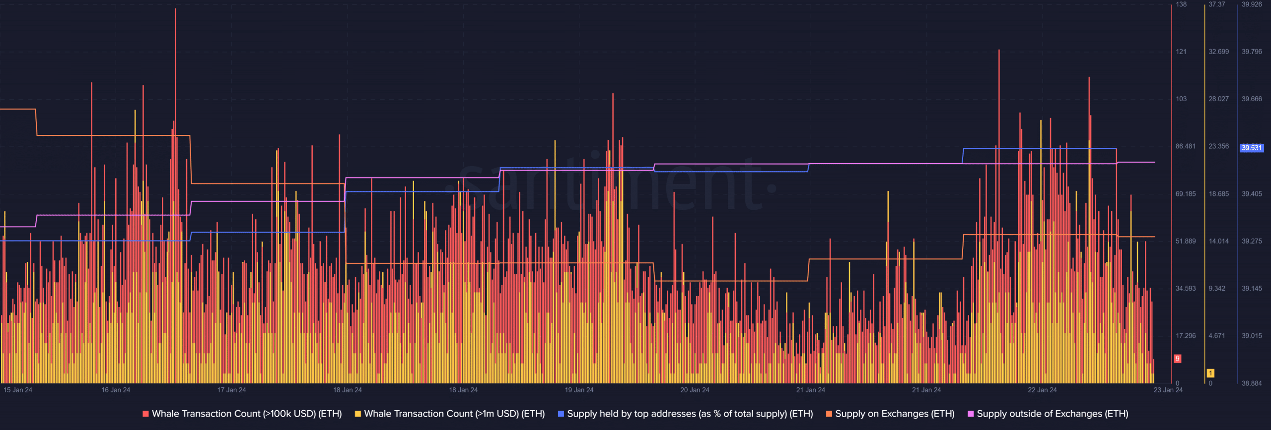Click the 39.666 axis tick label

click(x=1252, y=99)
